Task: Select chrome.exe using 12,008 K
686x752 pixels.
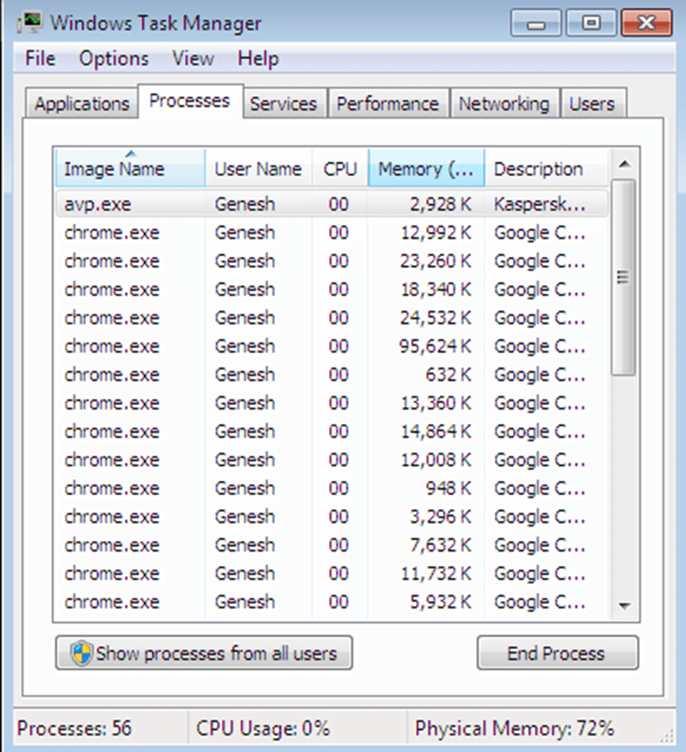Action: click(332, 459)
